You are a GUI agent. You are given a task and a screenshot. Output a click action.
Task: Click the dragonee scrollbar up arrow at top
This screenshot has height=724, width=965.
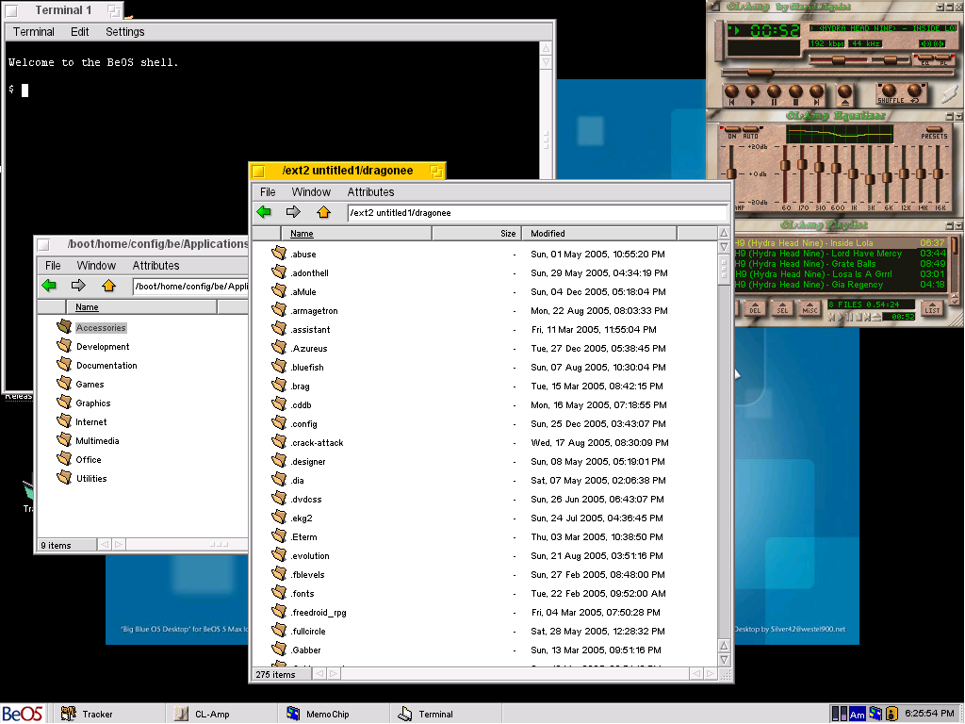[x=724, y=234]
